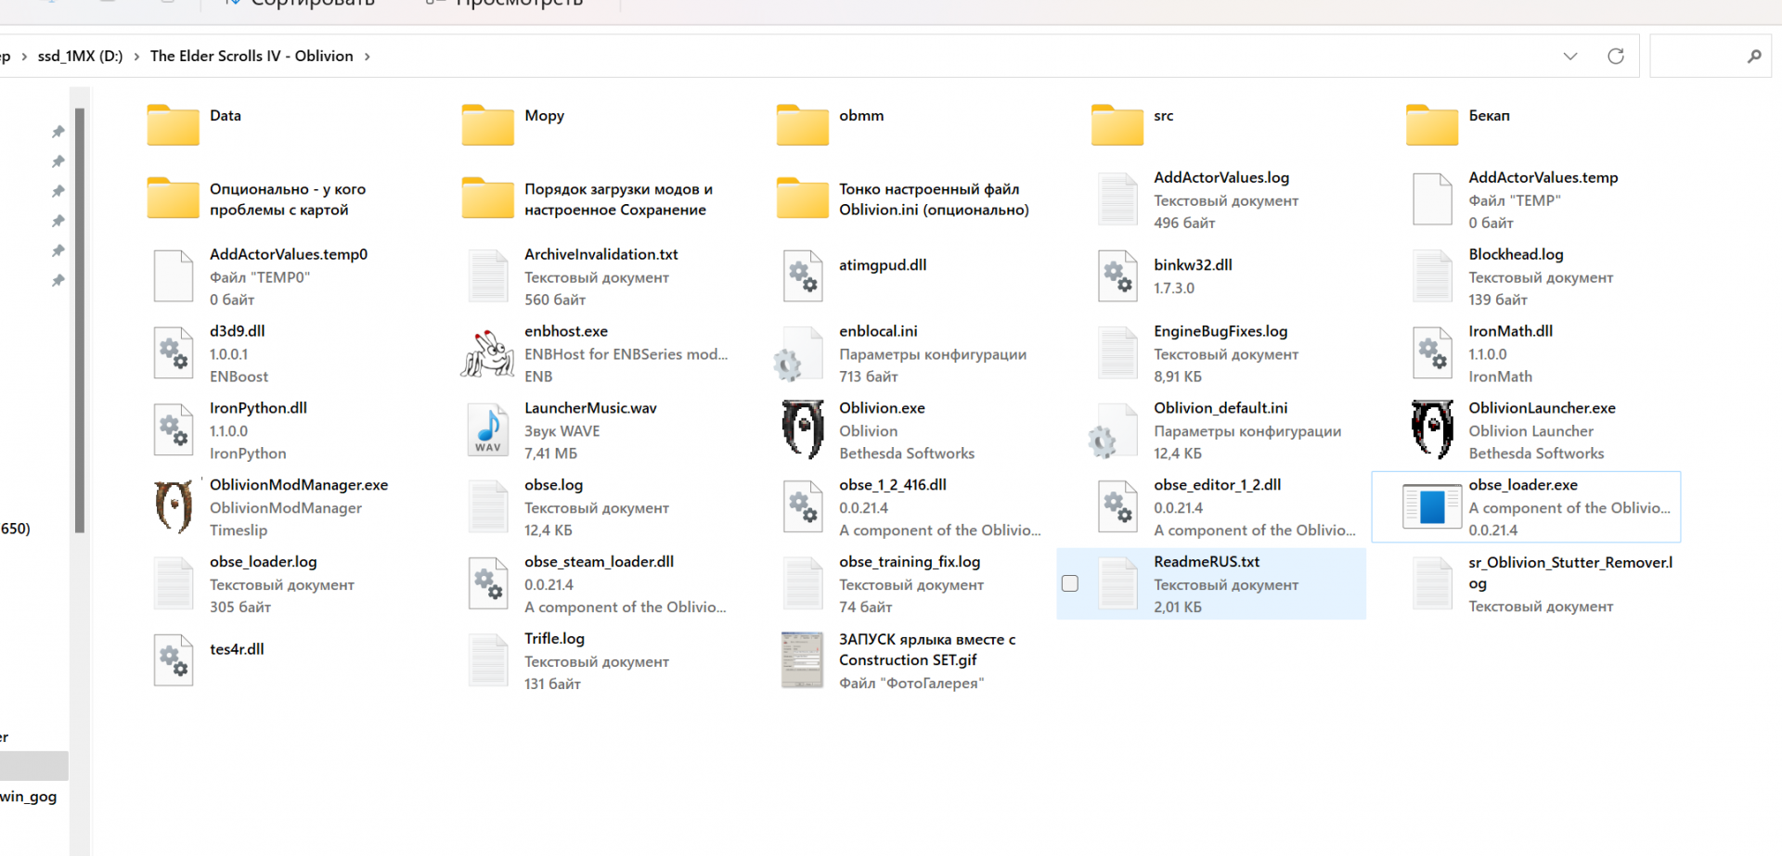Image resolution: width=1782 pixels, height=856 pixels.
Task: Expand the address bar history dropdown
Action: coord(1569,57)
